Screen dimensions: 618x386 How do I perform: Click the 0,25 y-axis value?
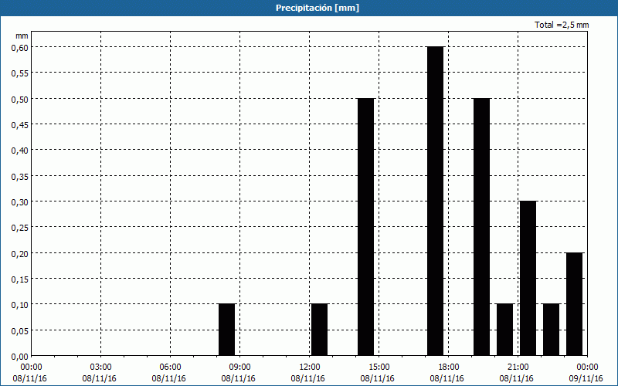(20, 227)
